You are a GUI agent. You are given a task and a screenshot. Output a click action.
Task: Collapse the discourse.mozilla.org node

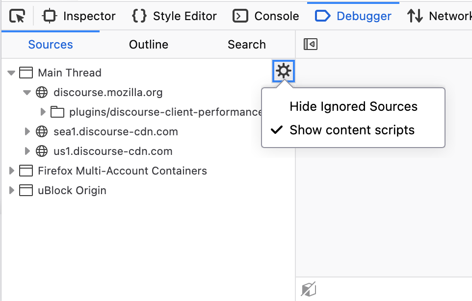[27, 92]
